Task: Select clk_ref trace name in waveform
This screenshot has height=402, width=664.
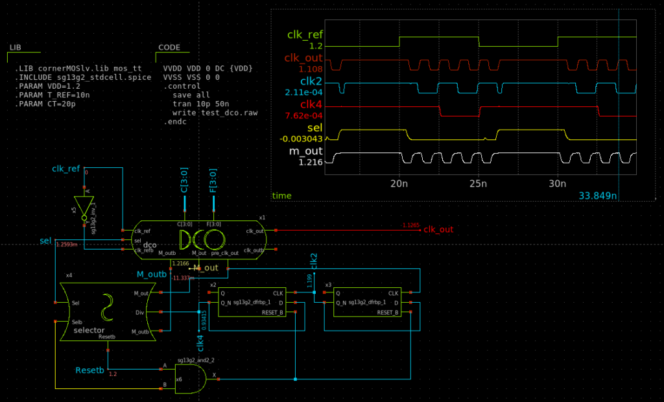Action: (304, 34)
